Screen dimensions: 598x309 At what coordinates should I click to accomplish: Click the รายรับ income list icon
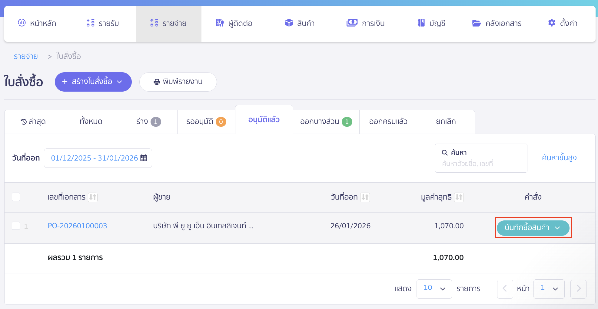click(x=90, y=23)
